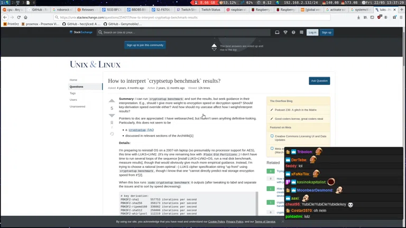Open the achievements trophy icon

(x=285, y=32)
